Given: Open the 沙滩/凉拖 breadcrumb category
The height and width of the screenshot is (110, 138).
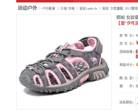Looking at the screenshot, I should 67,9.
